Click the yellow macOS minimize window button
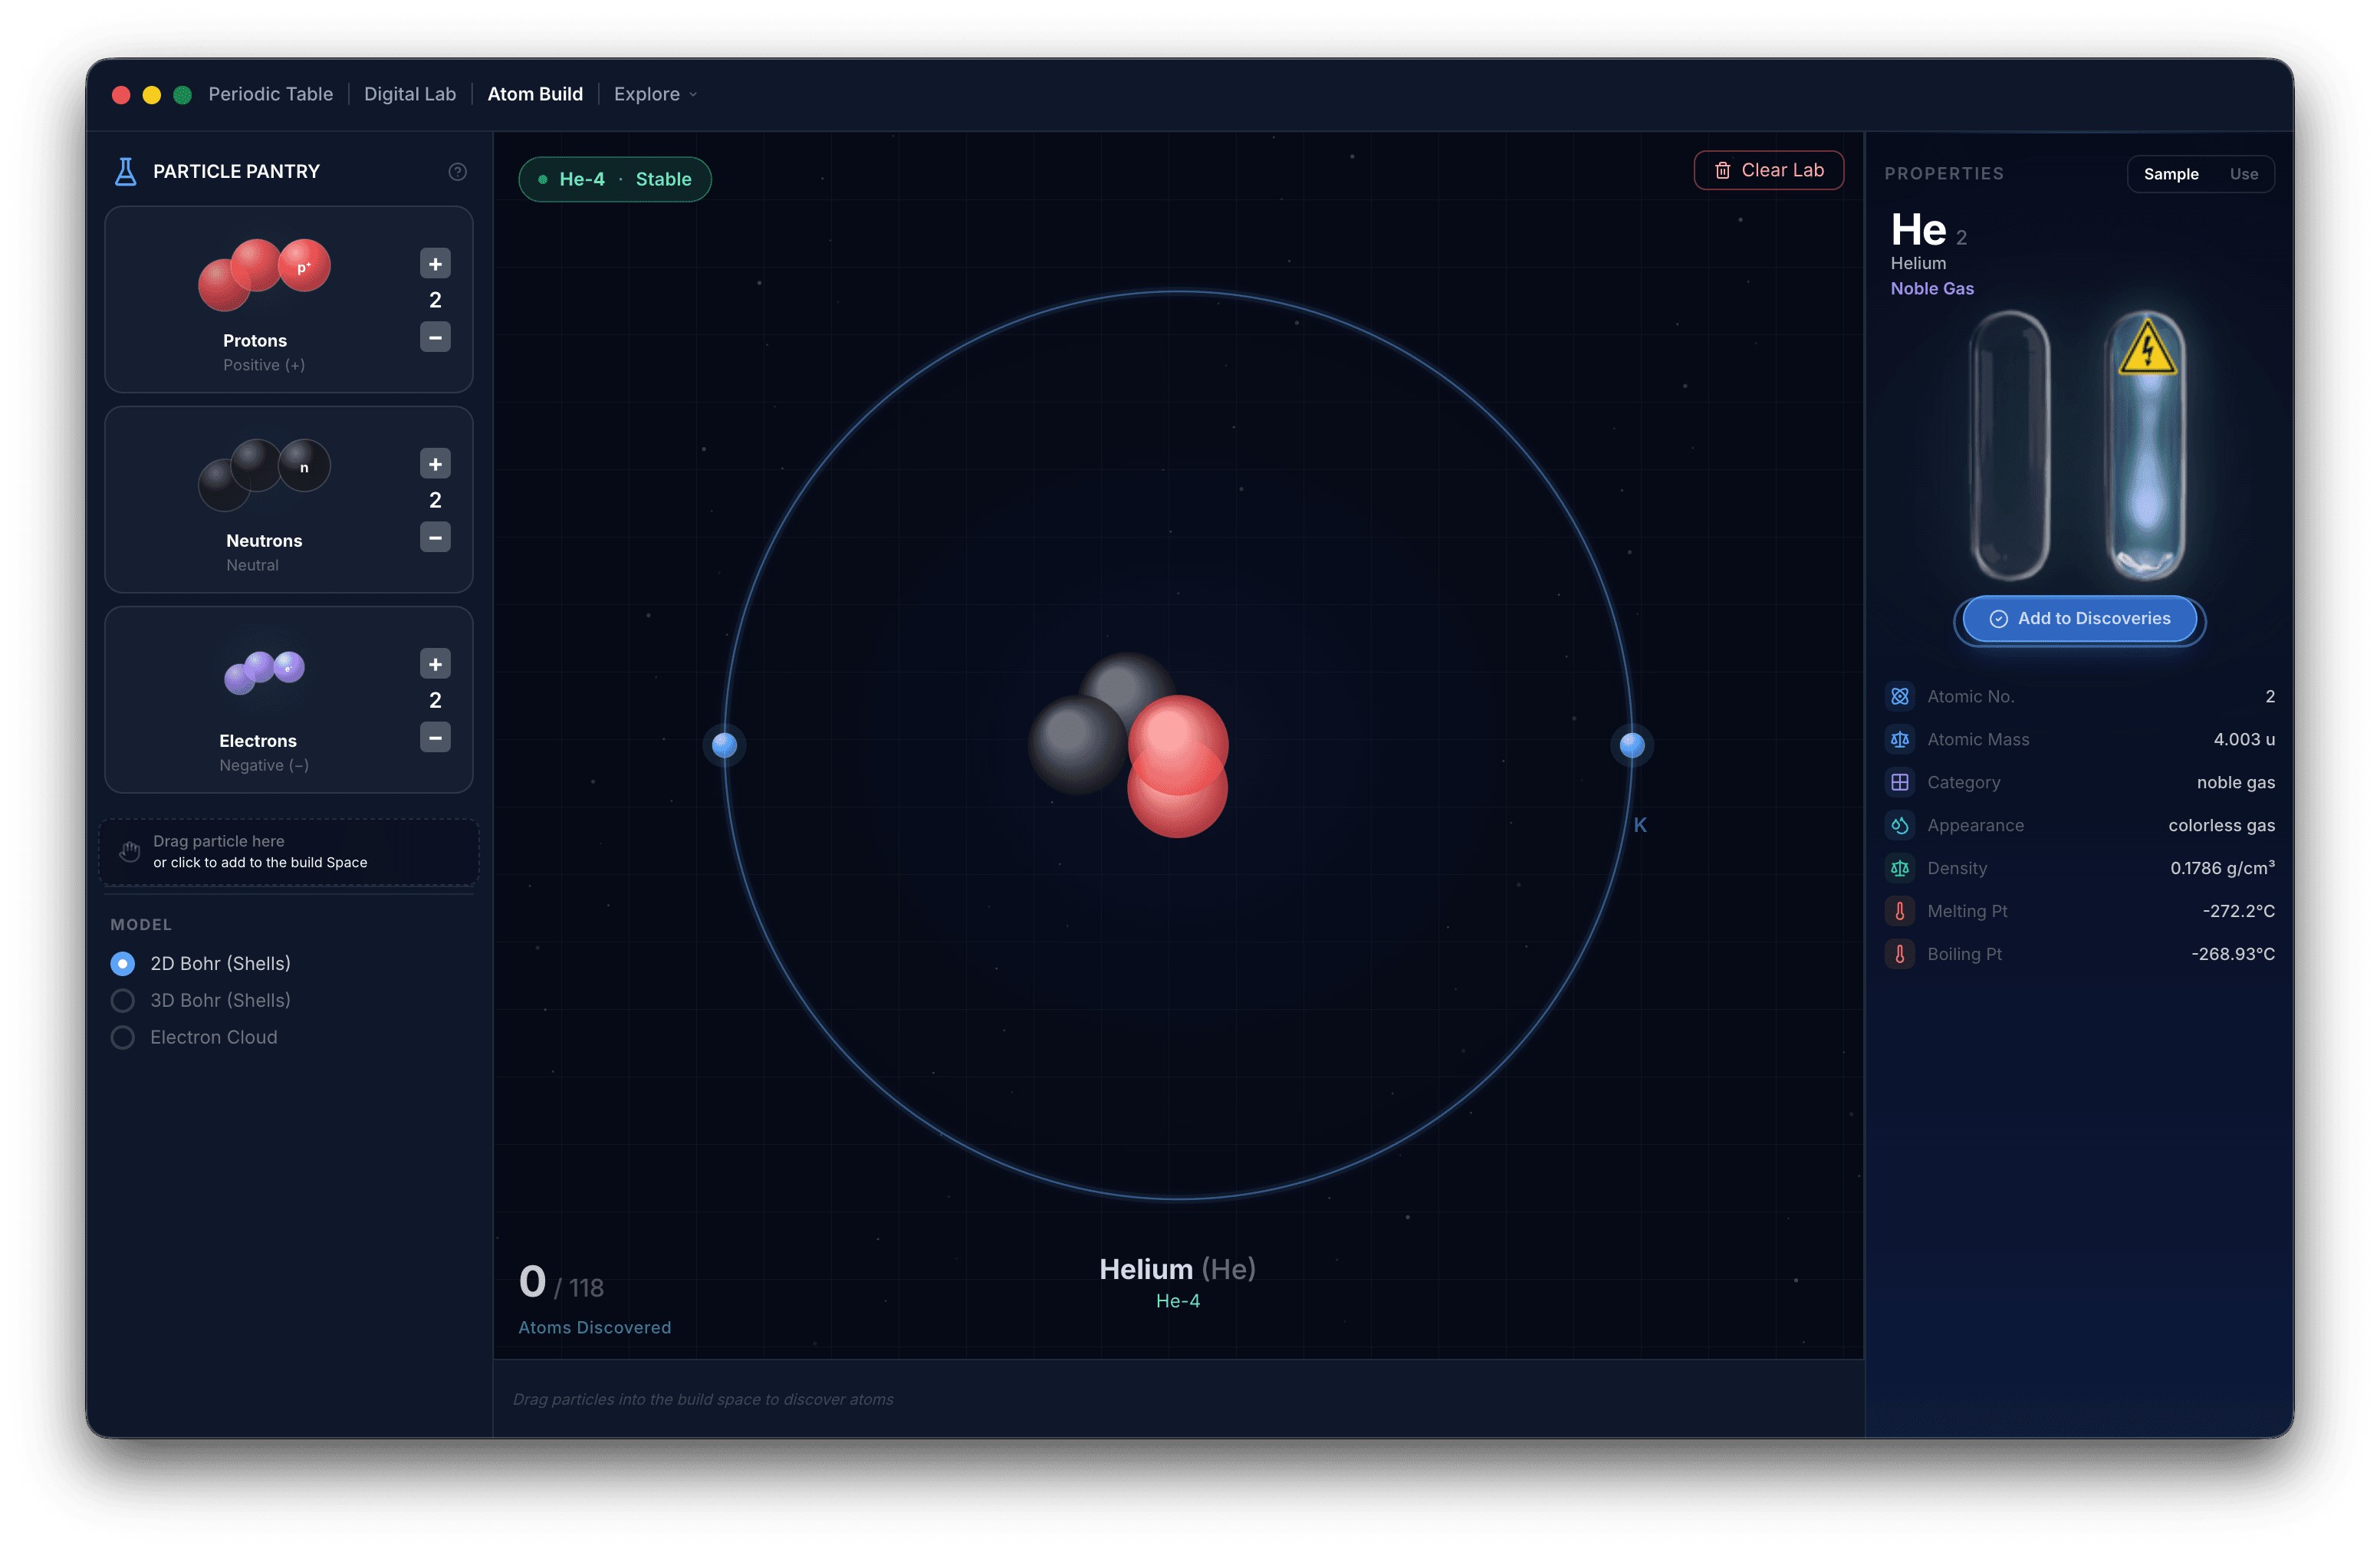2380x1552 pixels. 152,95
